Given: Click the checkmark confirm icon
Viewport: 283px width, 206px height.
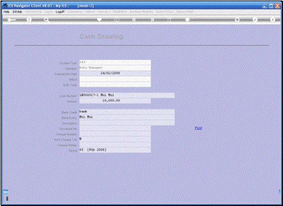Looking at the screenshot, I should tap(255, 20).
